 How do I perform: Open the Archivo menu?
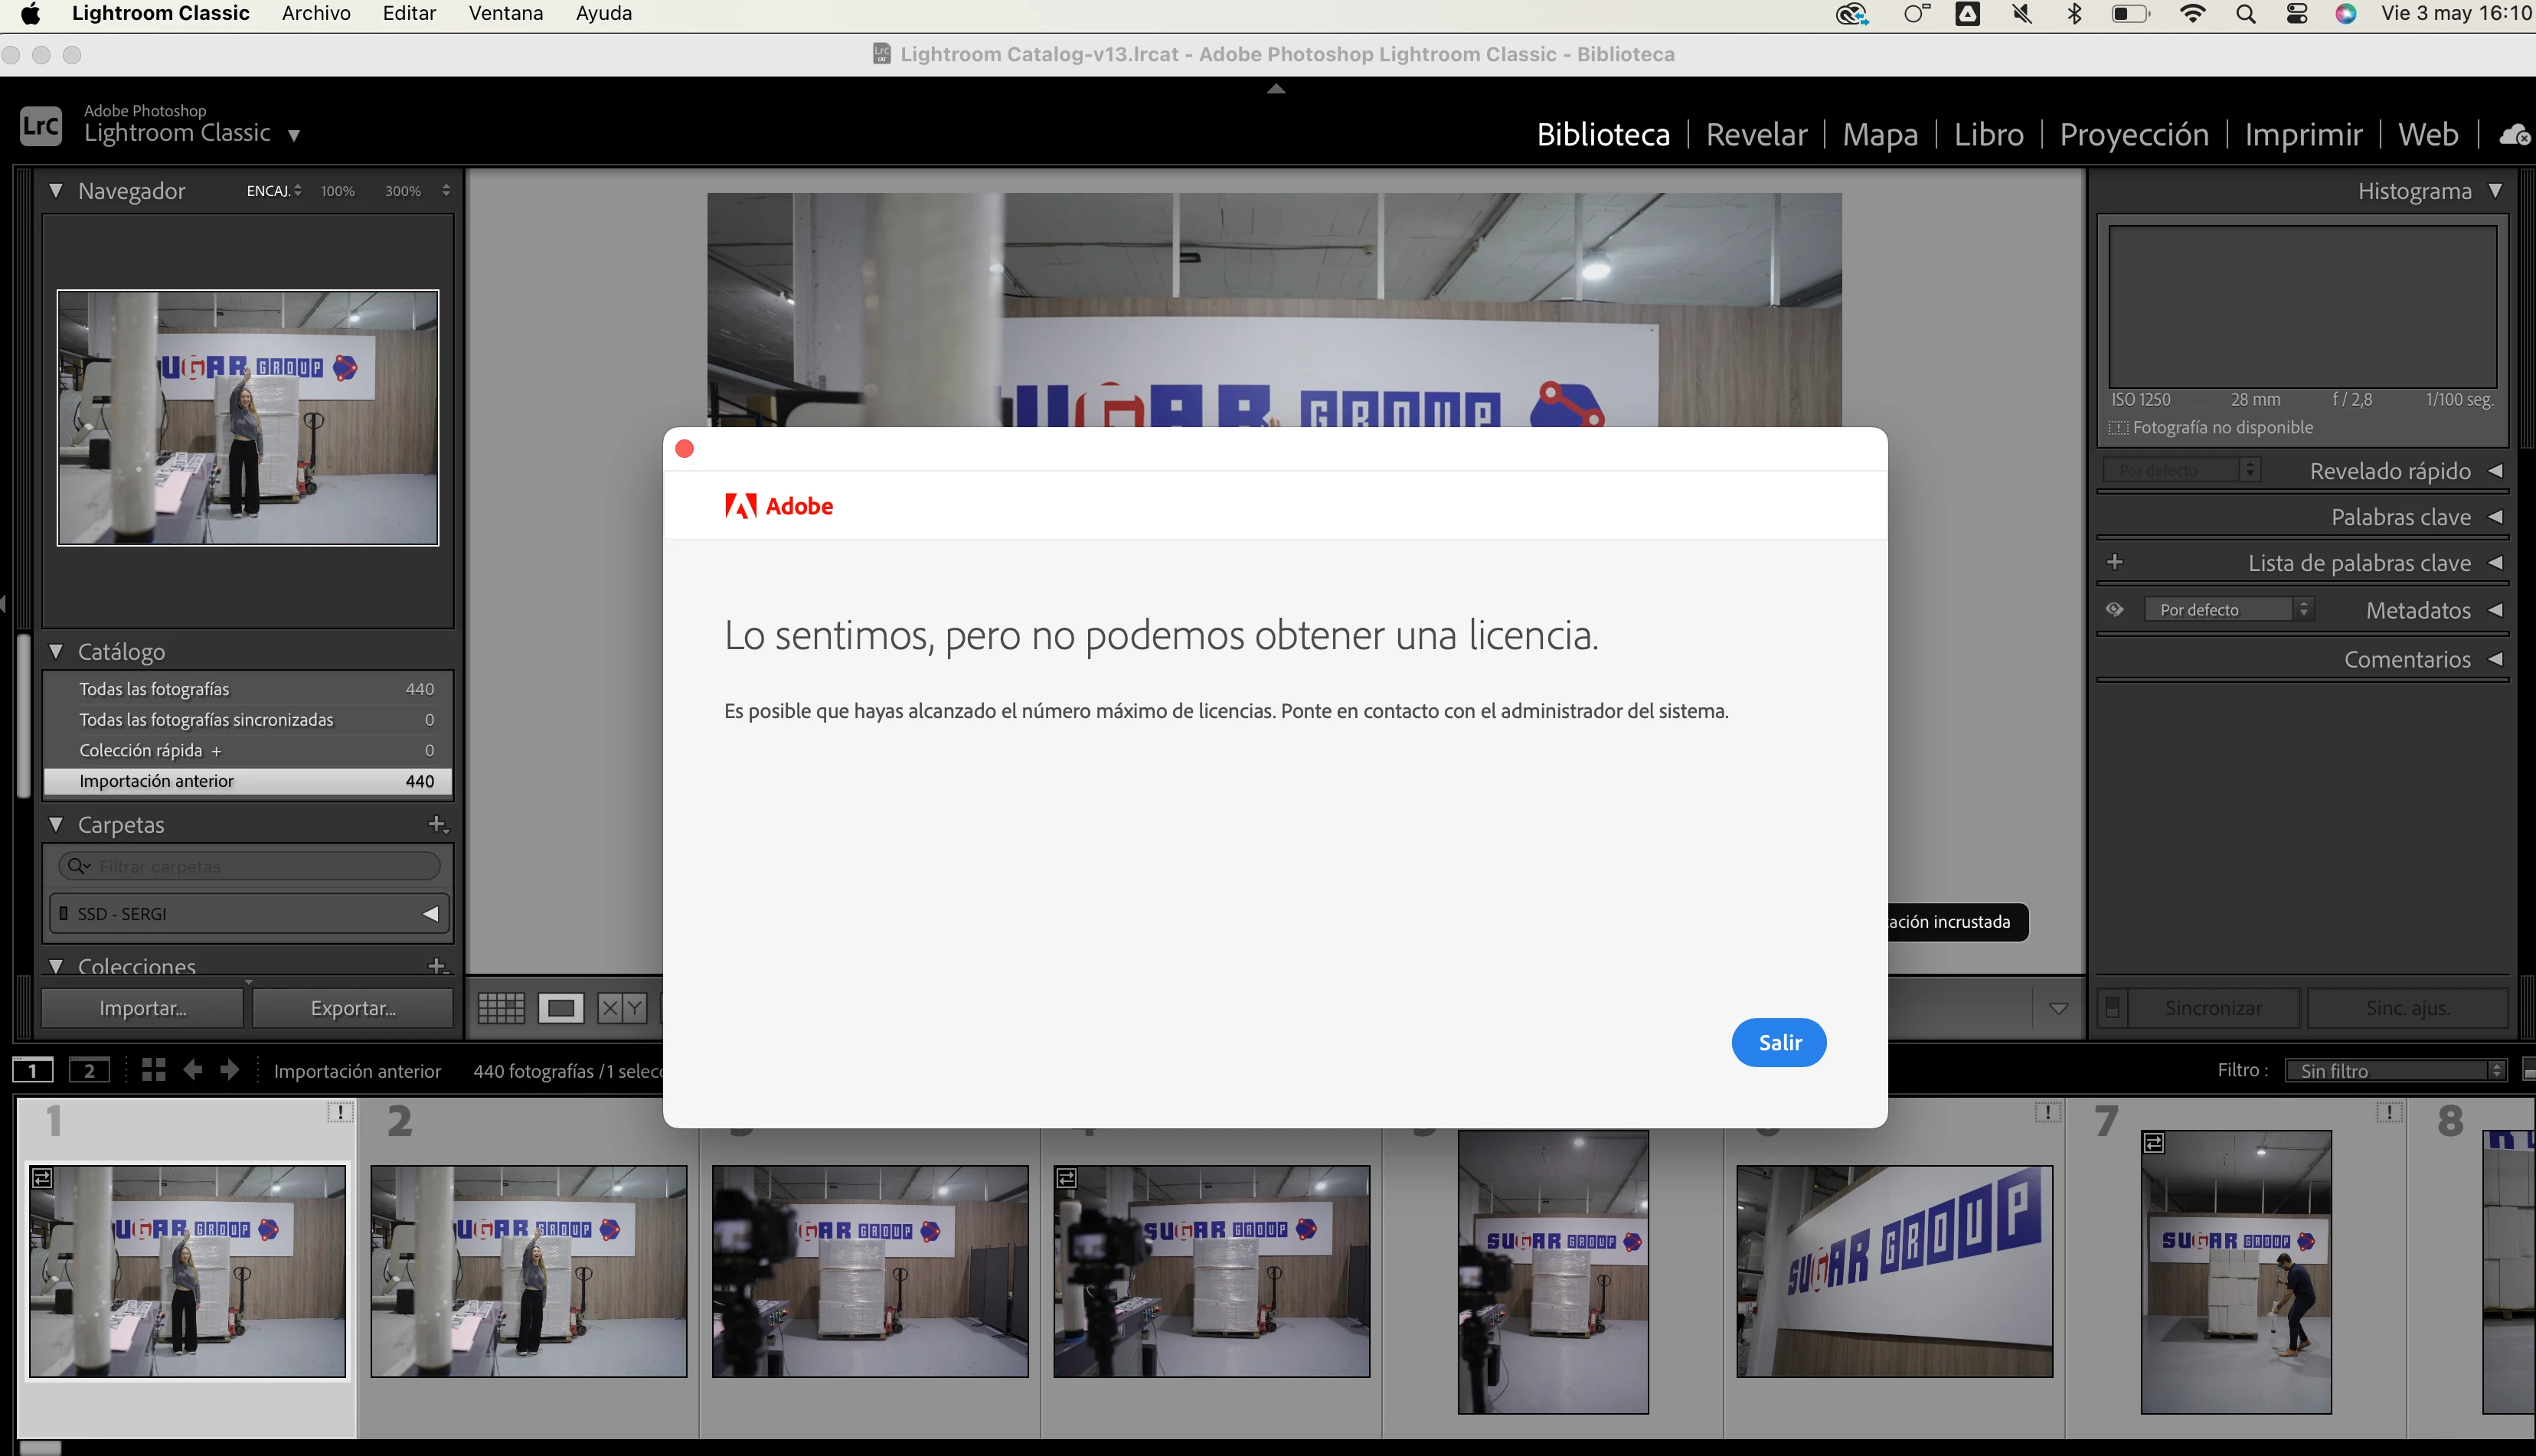click(x=316, y=14)
